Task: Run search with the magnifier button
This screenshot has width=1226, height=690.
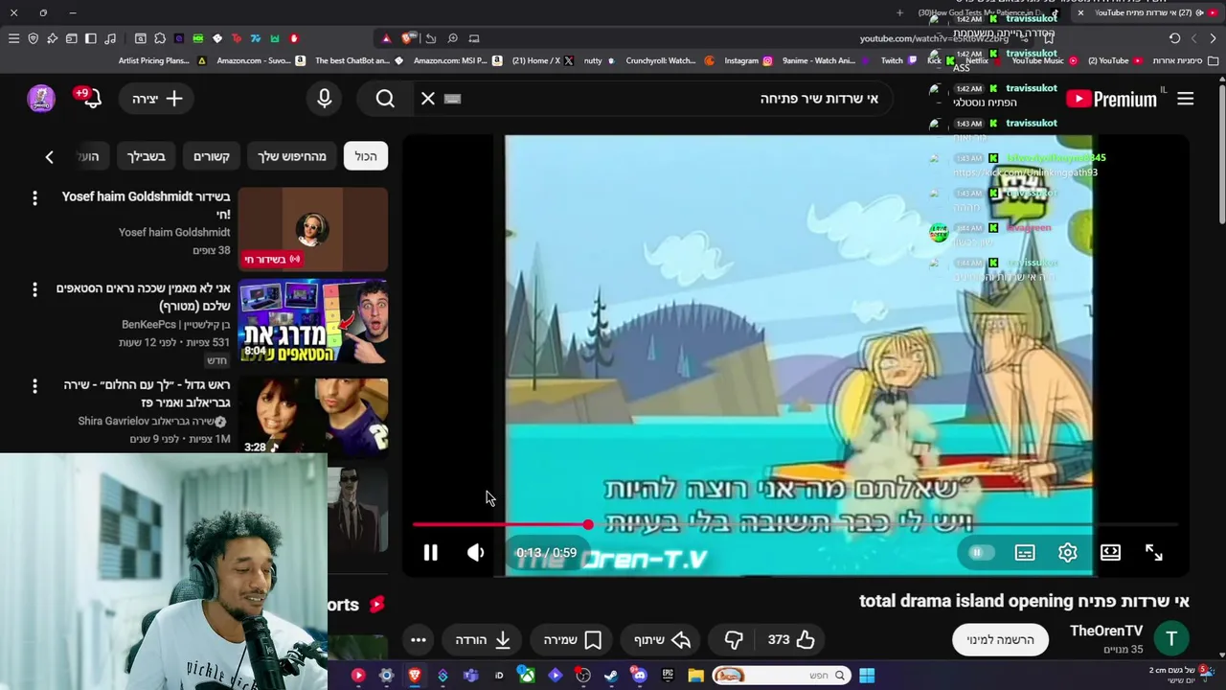Action: pos(385,99)
